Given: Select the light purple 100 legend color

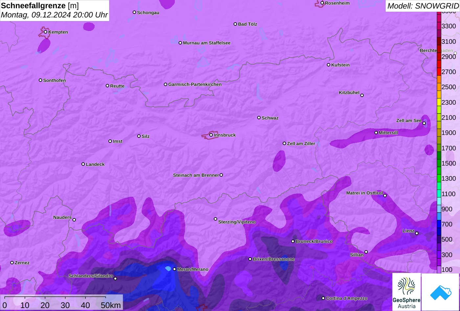Looking at the screenshot, I should point(439,270).
